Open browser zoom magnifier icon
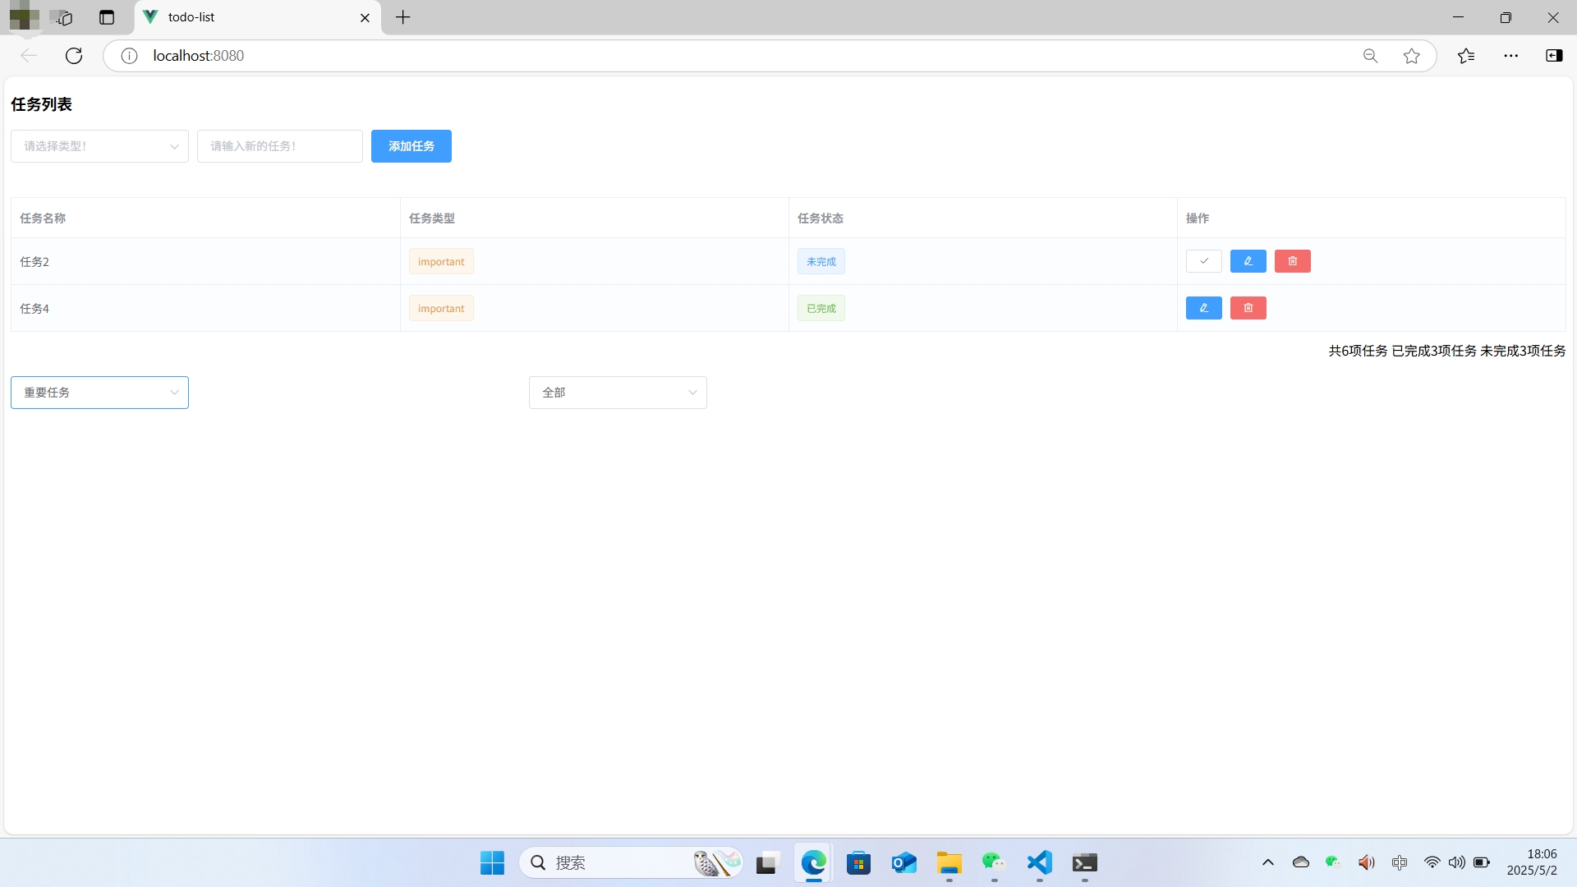 [x=1370, y=56]
